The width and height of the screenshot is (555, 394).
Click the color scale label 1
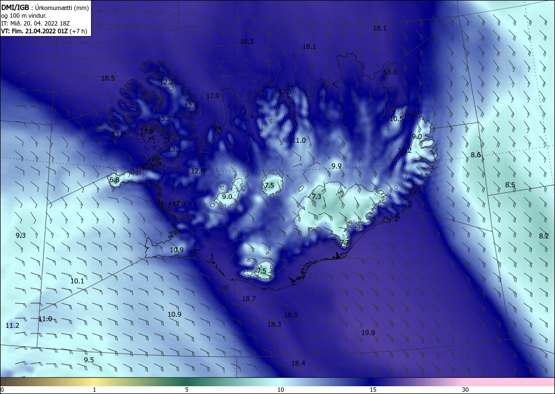94,390
